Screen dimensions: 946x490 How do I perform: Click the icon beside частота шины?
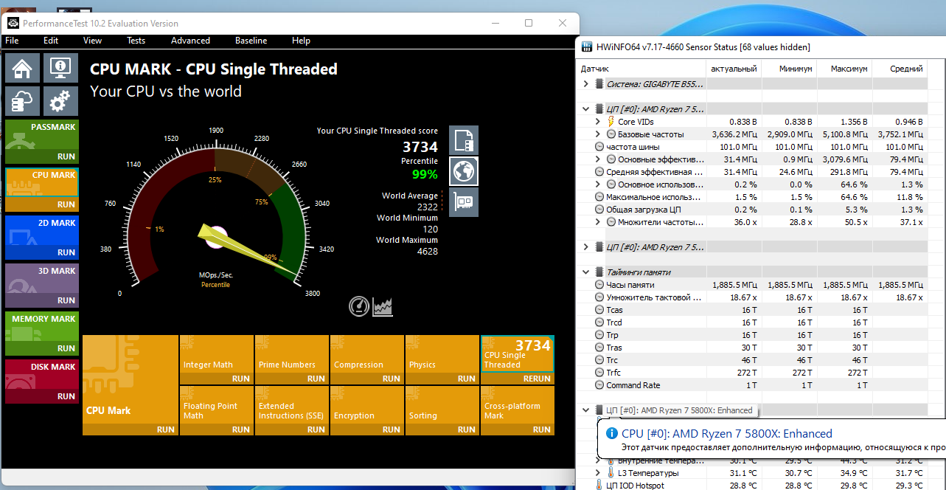[599, 146]
